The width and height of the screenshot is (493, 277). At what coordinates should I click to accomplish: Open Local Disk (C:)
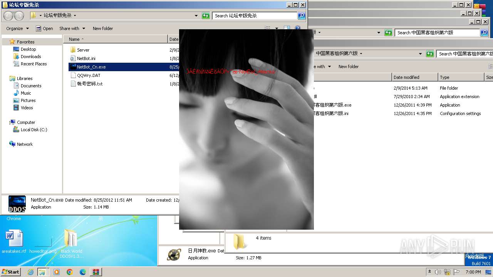point(34,130)
